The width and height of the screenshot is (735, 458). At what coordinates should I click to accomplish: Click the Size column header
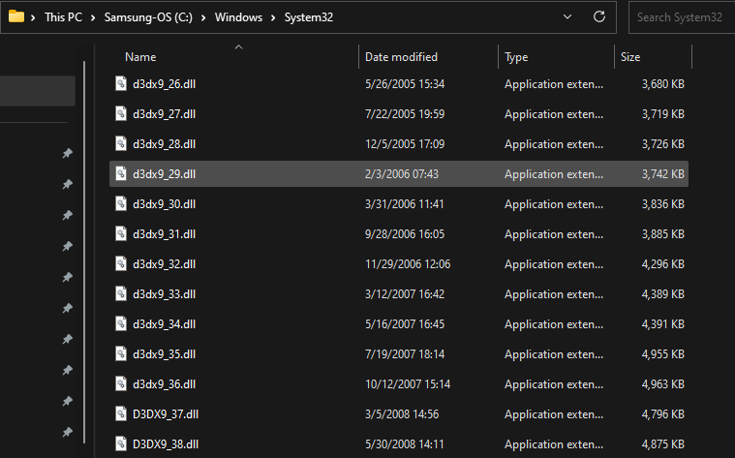coord(630,57)
